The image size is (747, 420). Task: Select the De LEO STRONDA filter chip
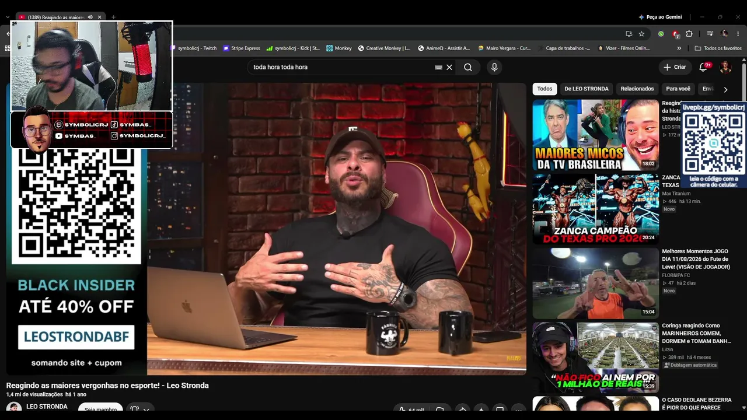(587, 89)
